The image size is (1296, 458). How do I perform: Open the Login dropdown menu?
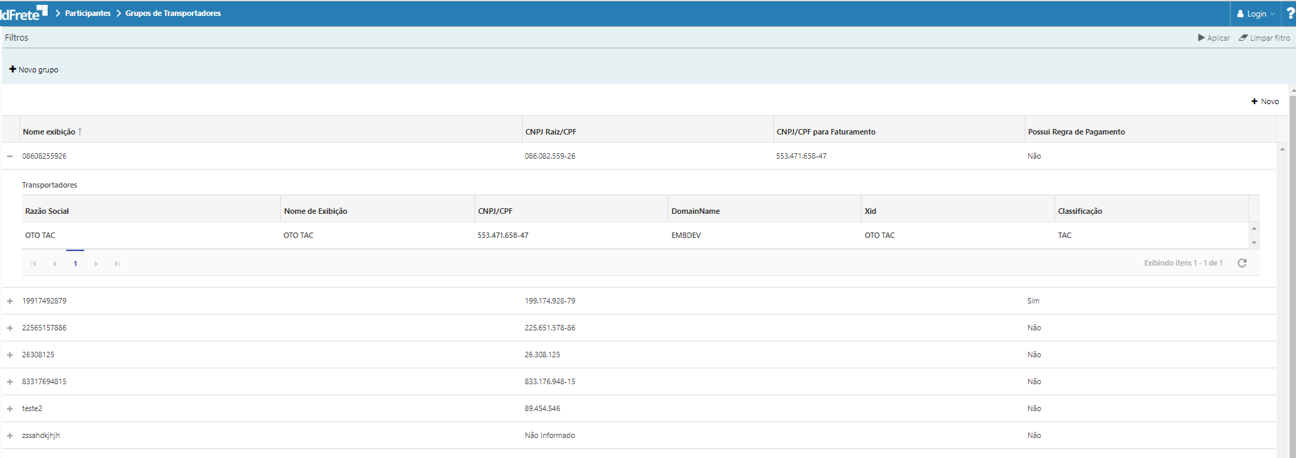pos(1255,14)
